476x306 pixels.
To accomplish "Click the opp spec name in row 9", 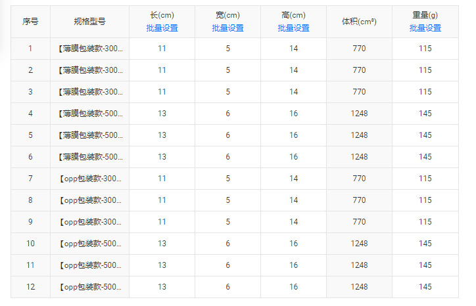I will click(x=90, y=222).
